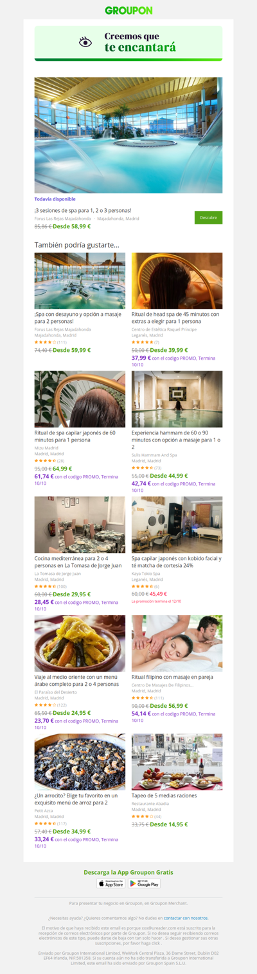The width and height of the screenshot is (257, 974).
Task: Open the hammam experience pool image
Action: 177,399
